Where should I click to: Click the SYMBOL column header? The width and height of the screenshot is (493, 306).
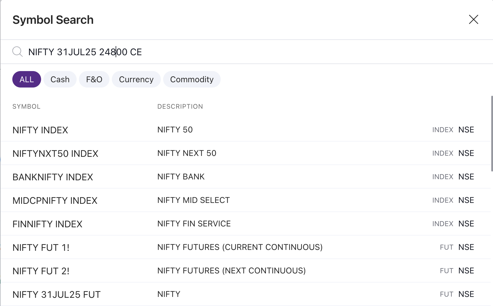coord(26,107)
